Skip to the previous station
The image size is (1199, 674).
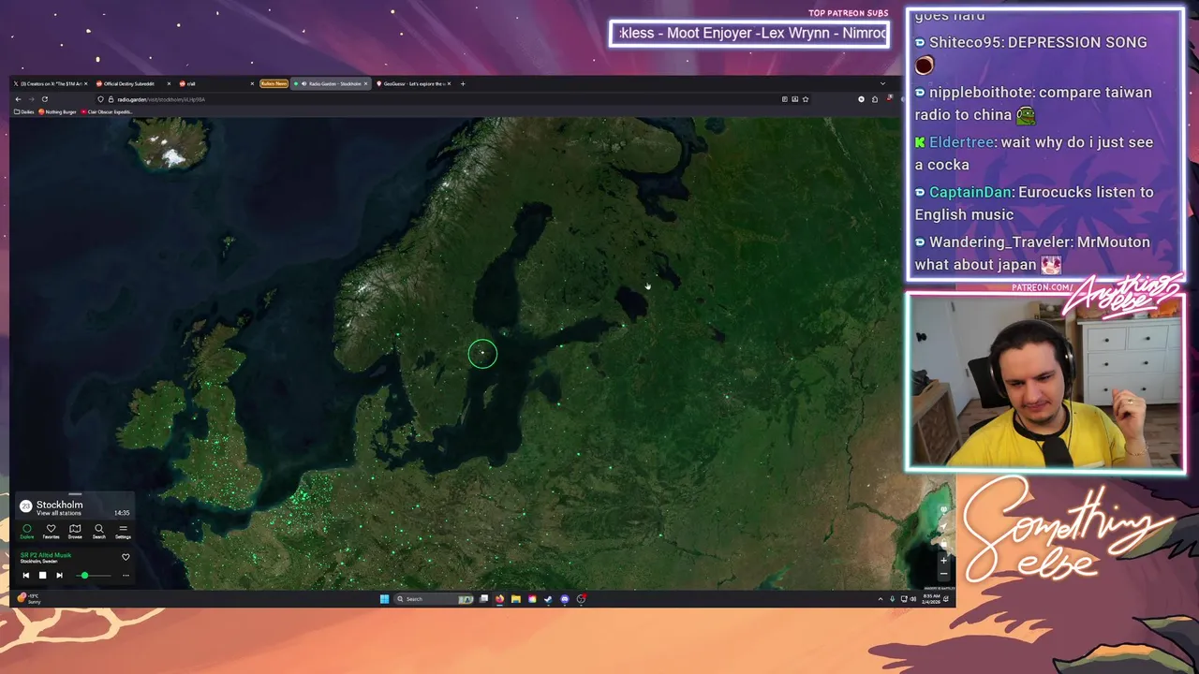point(26,575)
